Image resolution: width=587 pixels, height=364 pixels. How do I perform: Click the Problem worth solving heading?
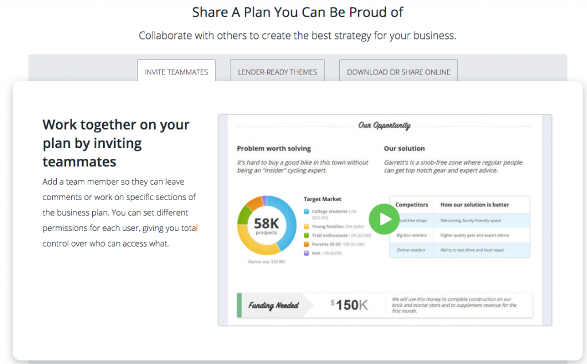coord(275,148)
